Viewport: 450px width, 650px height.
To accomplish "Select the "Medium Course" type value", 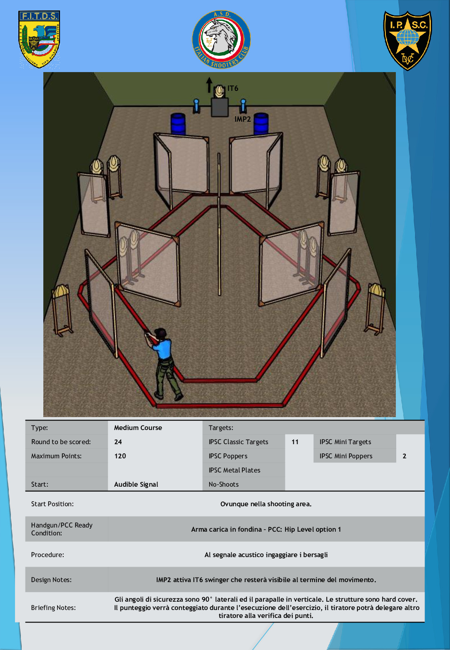I will tap(138, 428).
